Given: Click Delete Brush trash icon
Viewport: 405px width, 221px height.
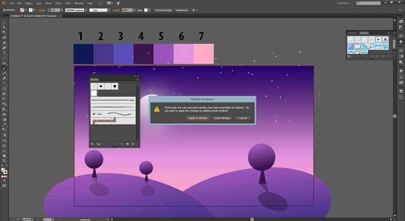Looking at the screenshot, I should click(x=133, y=144).
